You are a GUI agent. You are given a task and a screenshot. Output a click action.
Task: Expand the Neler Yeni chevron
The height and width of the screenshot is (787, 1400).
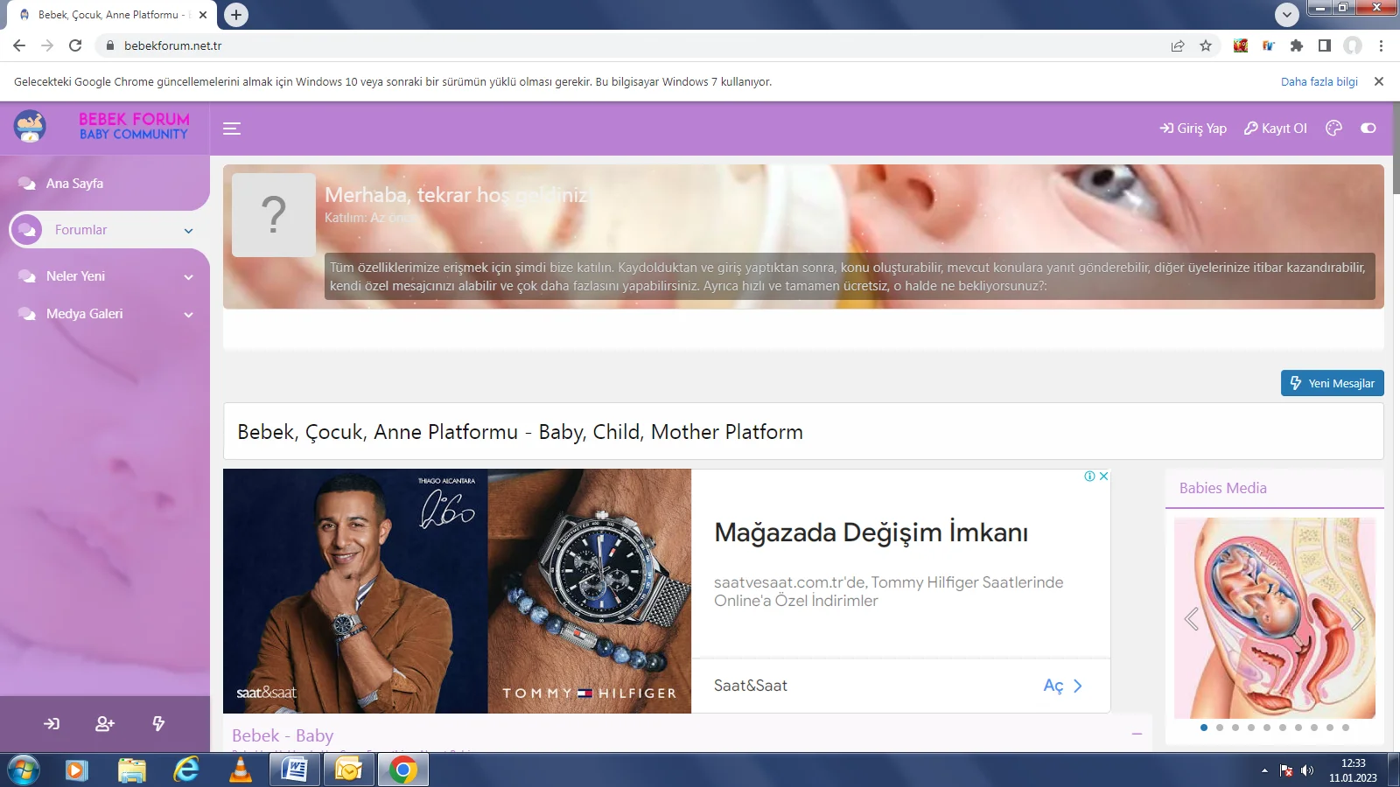[188, 277]
